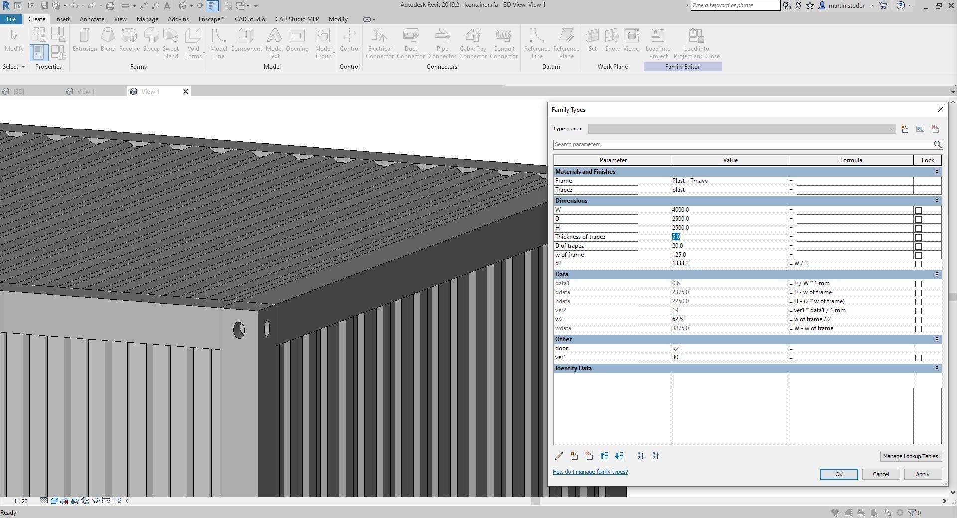
Task: Collapse the Materials and Finishes group
Action: [936, 172]
